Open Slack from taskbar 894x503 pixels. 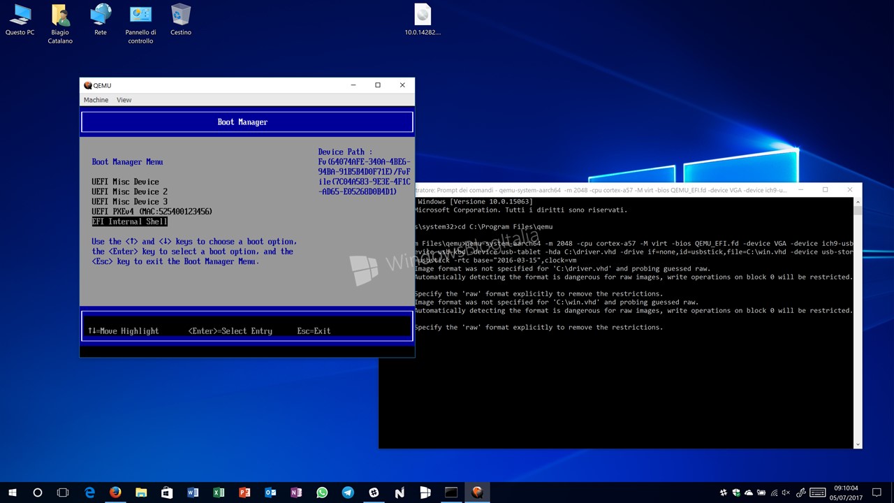pos(374,493)
